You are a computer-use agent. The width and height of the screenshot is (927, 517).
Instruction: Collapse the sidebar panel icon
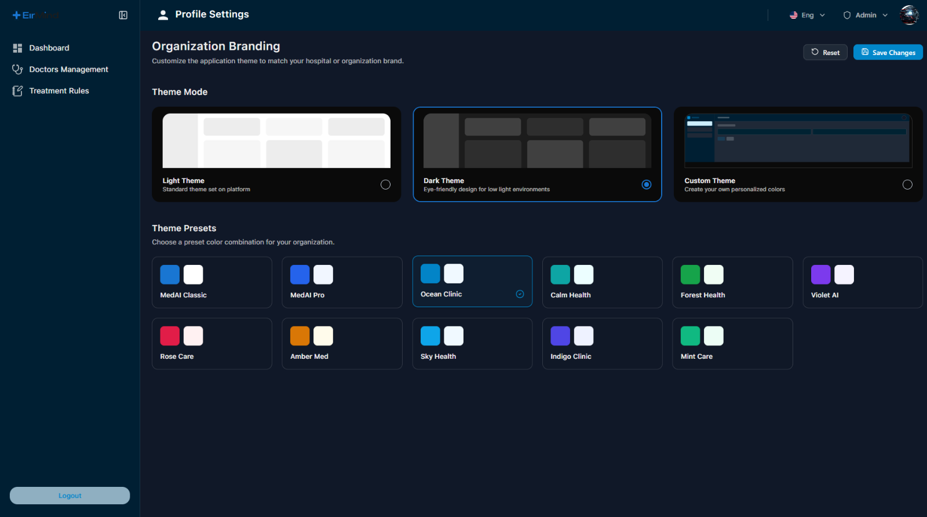[x=123, y=15]
